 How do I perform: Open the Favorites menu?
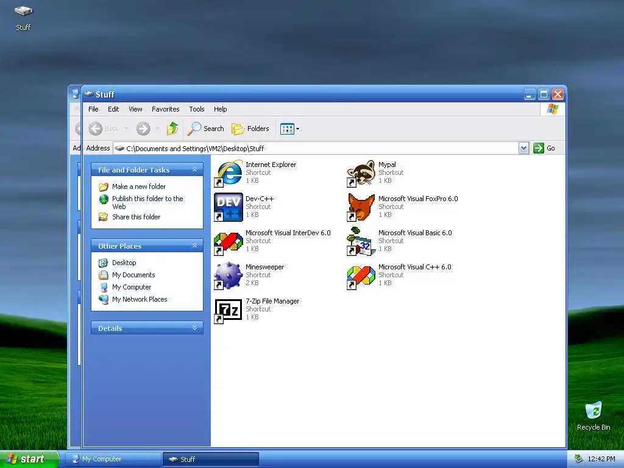click(166, 109)
